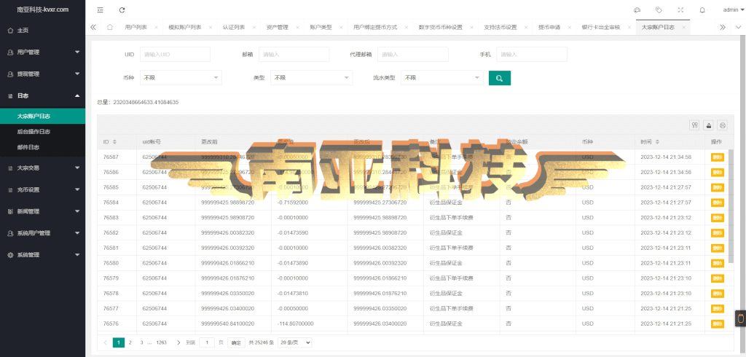Expand 大宗交易 sidebar menu

(43, 168)
